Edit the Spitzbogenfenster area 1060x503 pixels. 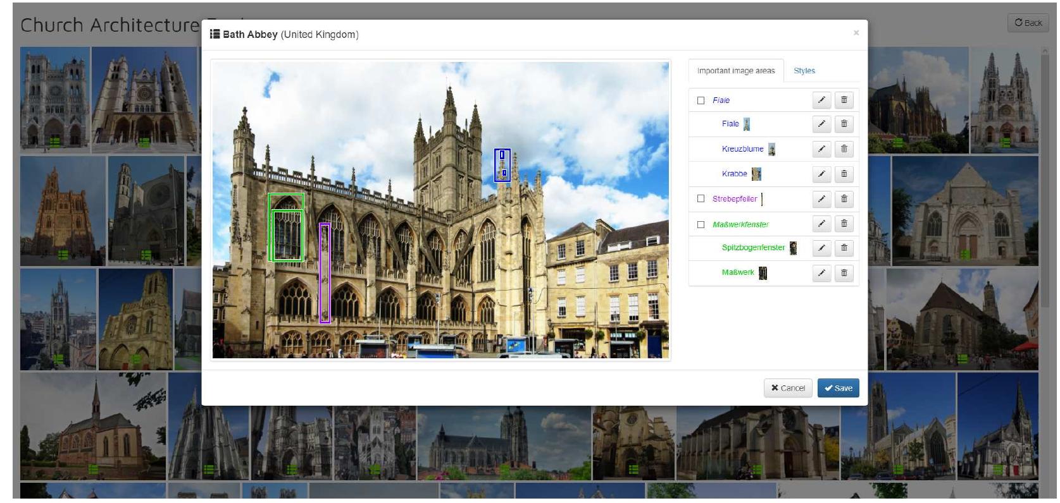point(821,248)
